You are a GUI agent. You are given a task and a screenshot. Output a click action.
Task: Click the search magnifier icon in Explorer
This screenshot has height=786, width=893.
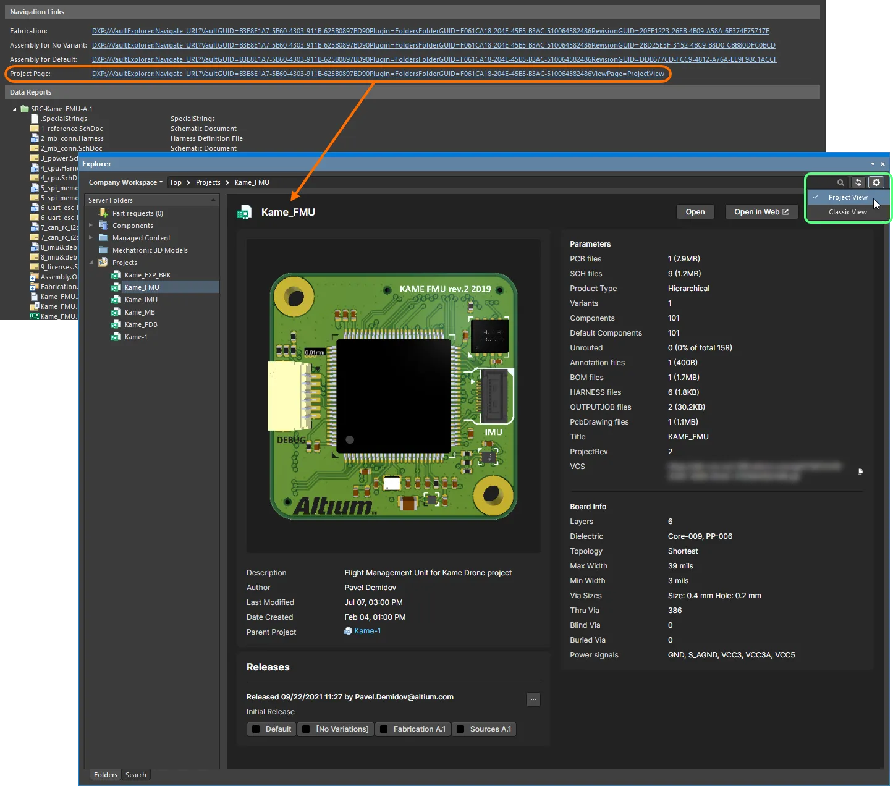840,182
